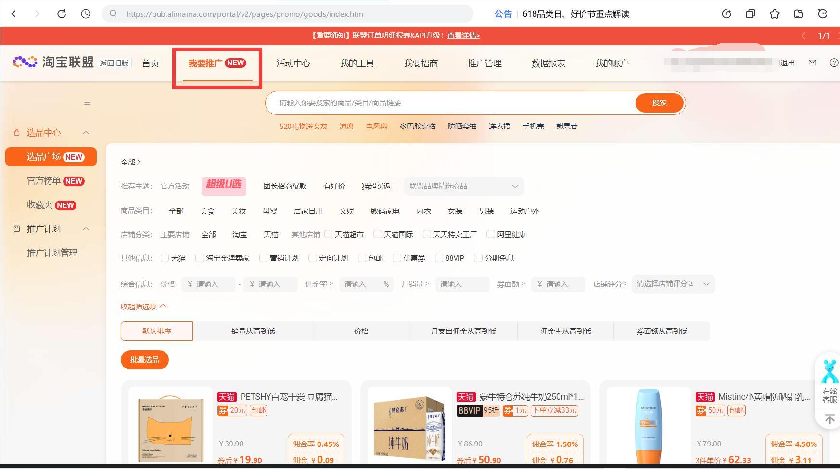Switch to 我的工具 tab

click(357, 63)
